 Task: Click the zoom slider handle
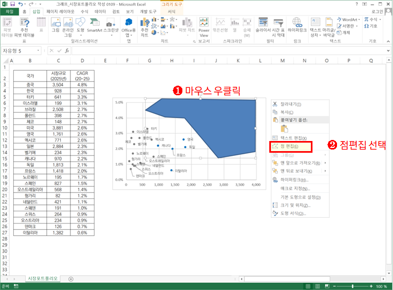[x=352, y=286]
